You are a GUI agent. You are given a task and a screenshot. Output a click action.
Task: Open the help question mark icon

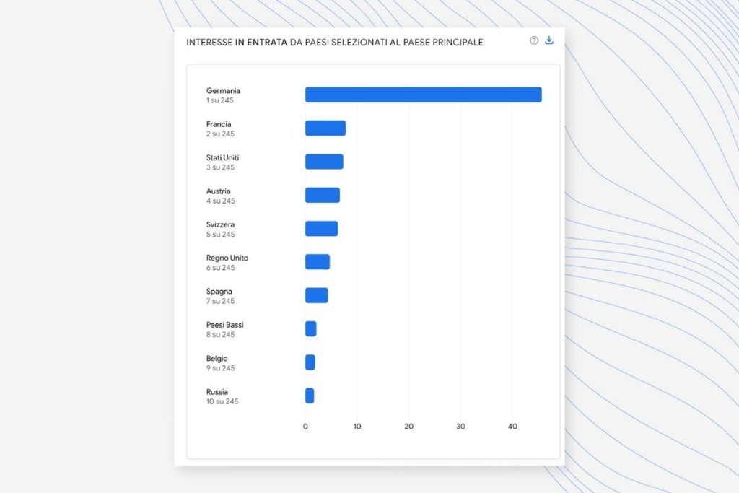tap(534, 40)
